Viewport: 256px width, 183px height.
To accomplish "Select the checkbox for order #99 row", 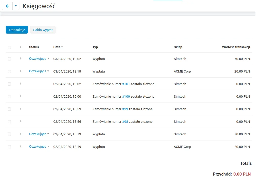I will click(9, 109).
